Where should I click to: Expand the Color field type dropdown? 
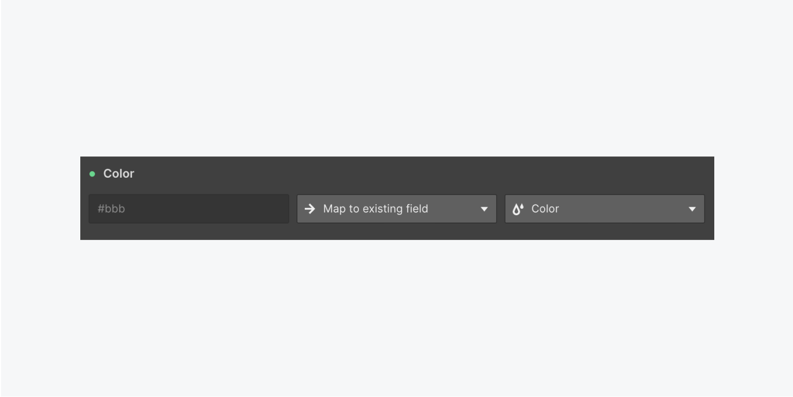pyautogui.click(x=605, y=209)
